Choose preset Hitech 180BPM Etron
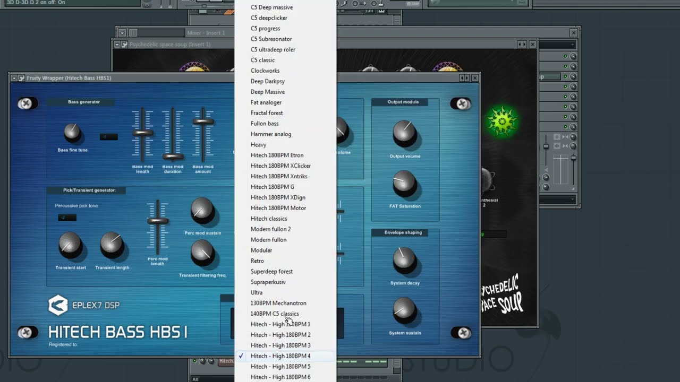 (x=285, y=155)
